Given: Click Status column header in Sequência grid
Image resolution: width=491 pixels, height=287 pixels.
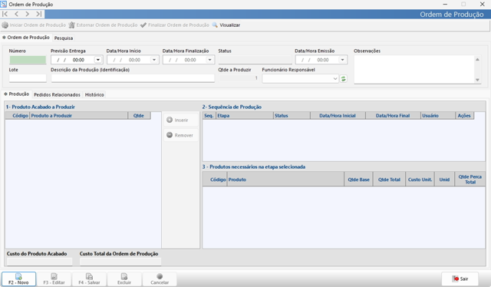Looking at the screenshot, I should pos(292,116).
